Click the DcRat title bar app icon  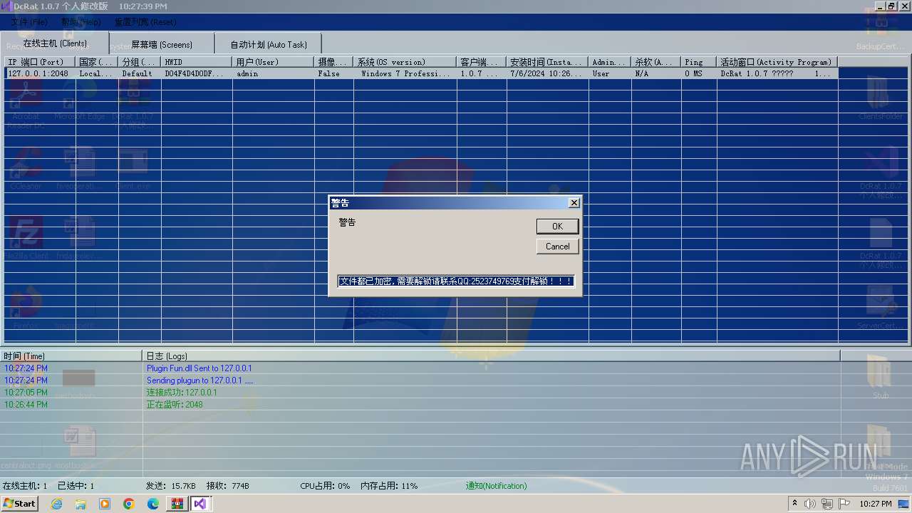tap(6, 6)
